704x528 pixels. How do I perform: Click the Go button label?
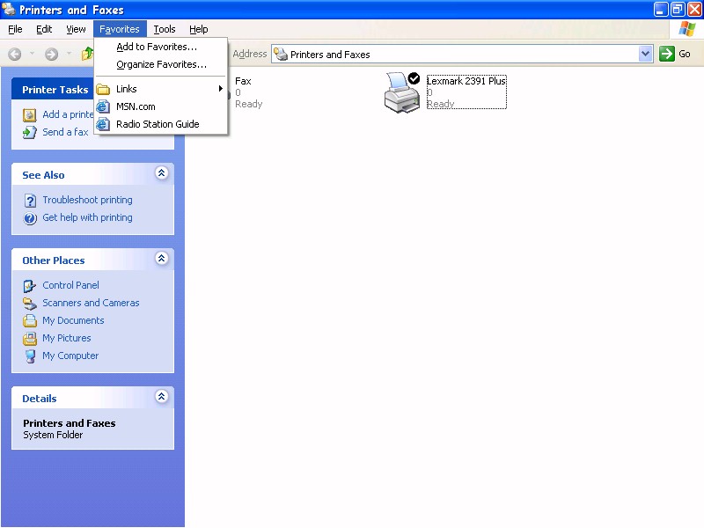[685, 54]
